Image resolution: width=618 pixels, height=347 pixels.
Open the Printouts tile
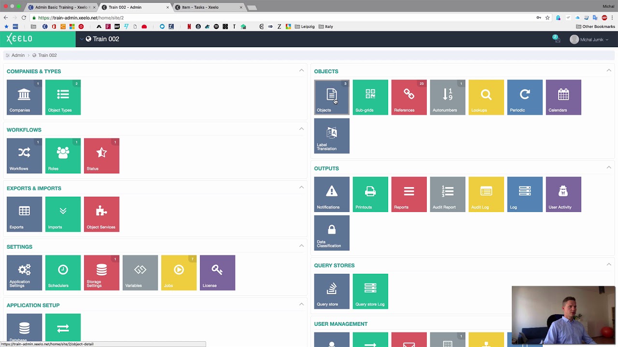(x=370, y=194)
